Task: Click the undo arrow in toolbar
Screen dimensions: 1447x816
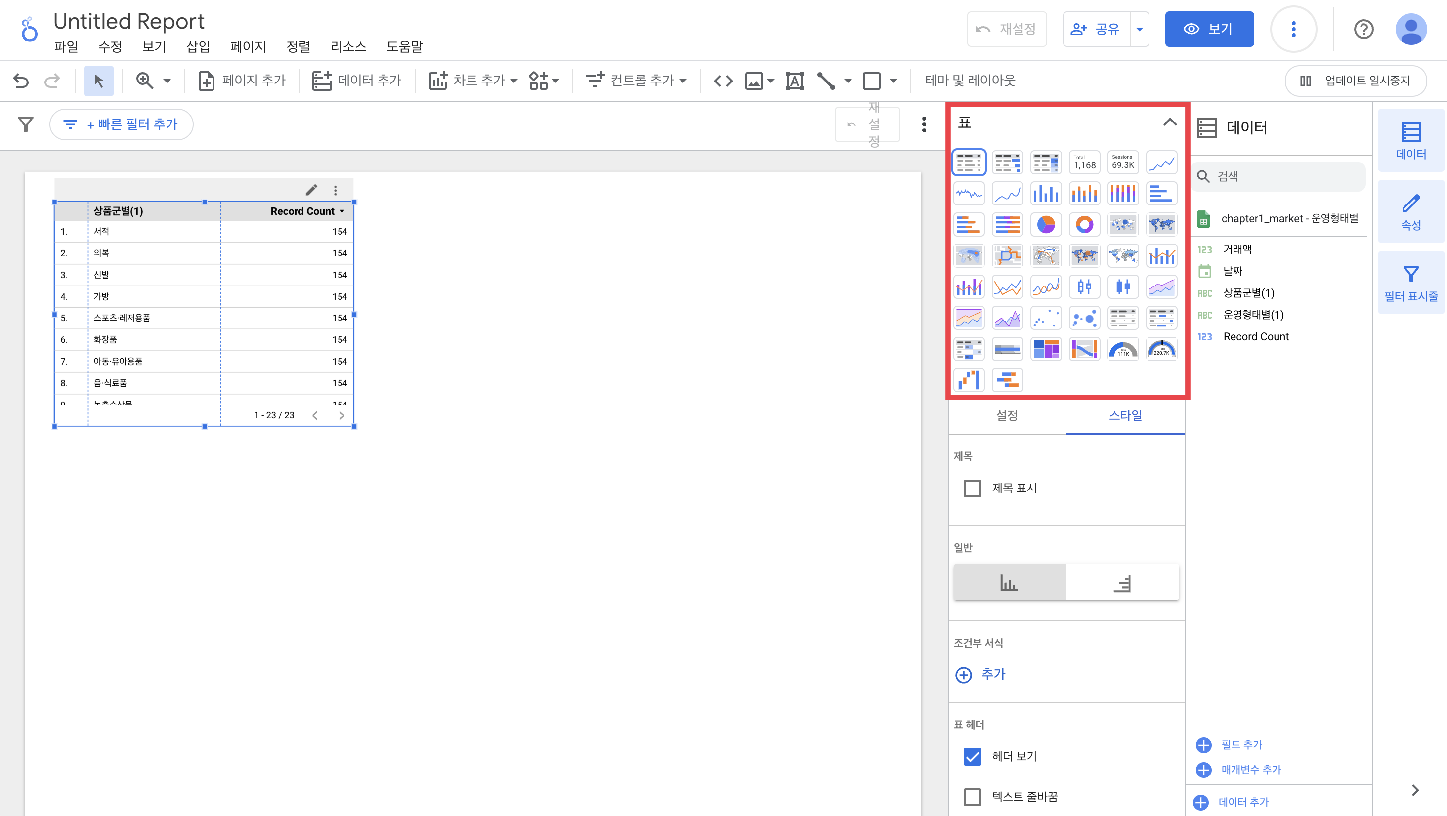Action: click(x=21, y=81)
